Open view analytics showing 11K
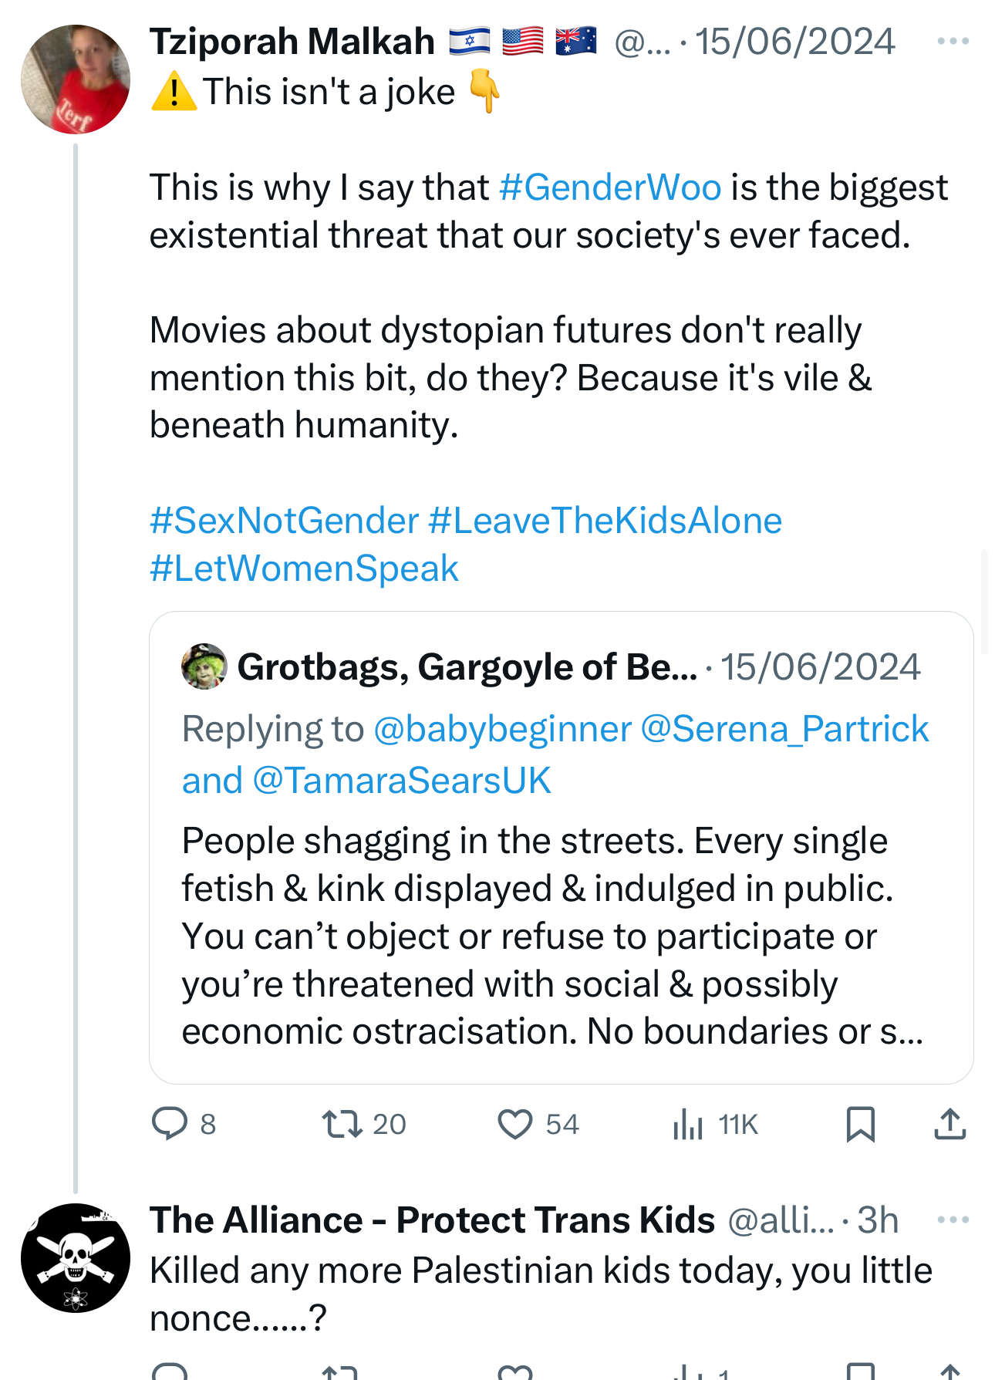Viewport: 995px width, 1380px height. point(688,1124)
